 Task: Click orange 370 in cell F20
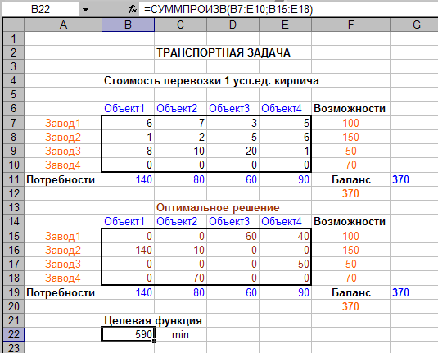click(350, 306)
